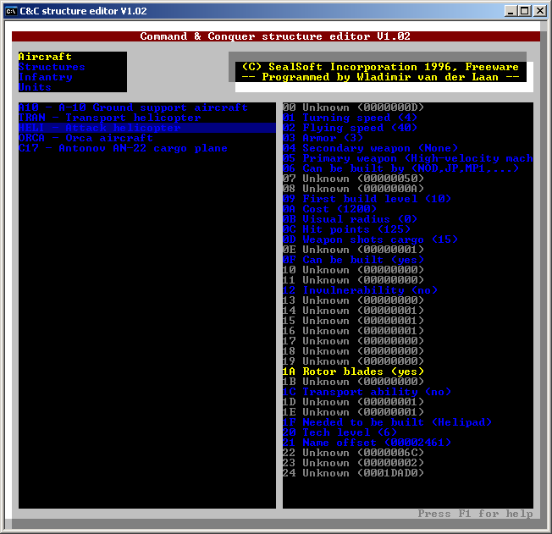Select field 05 Primary weapon
Viewport: 552px width, 534px height.
408,158
